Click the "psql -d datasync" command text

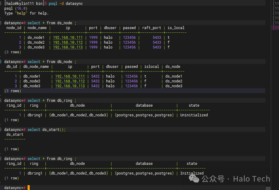(x=65, y=3)
